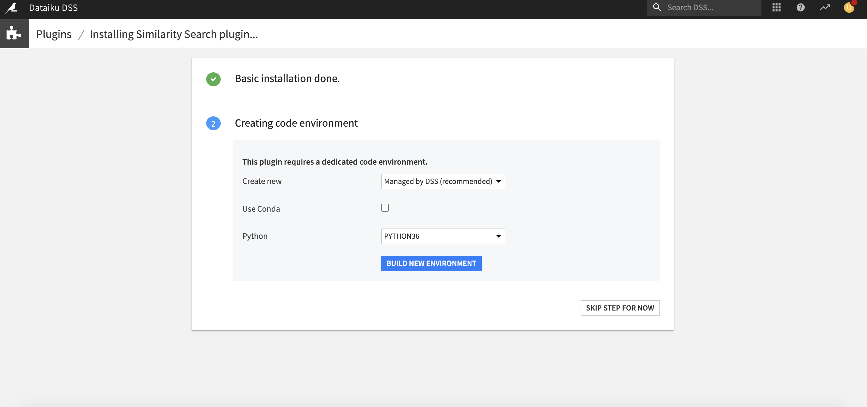The width and height of the screenshot is (867, 407).
Task: Open the user profile avatar
Action: coord(849,8)
